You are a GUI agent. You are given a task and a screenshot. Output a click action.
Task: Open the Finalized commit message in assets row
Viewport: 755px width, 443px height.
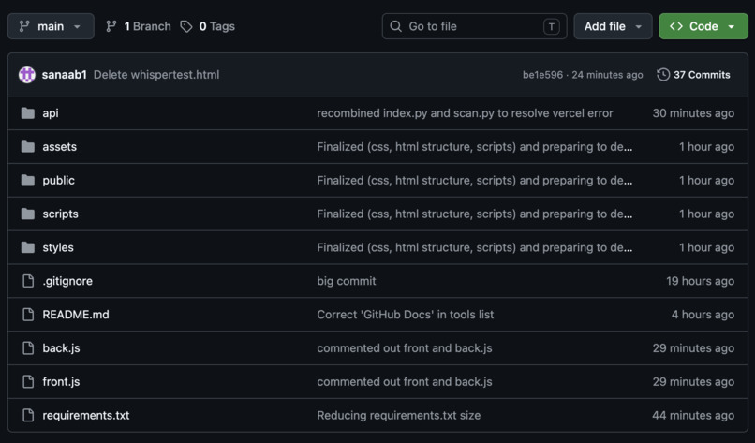point(475,146)
